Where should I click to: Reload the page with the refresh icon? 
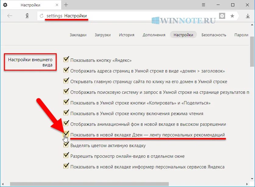point(42,16)
